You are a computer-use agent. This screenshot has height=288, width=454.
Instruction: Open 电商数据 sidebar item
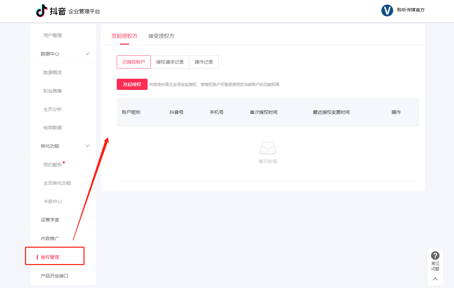click(53, 128)
